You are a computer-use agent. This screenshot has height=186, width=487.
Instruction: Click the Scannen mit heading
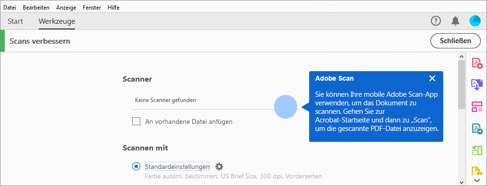146,148
